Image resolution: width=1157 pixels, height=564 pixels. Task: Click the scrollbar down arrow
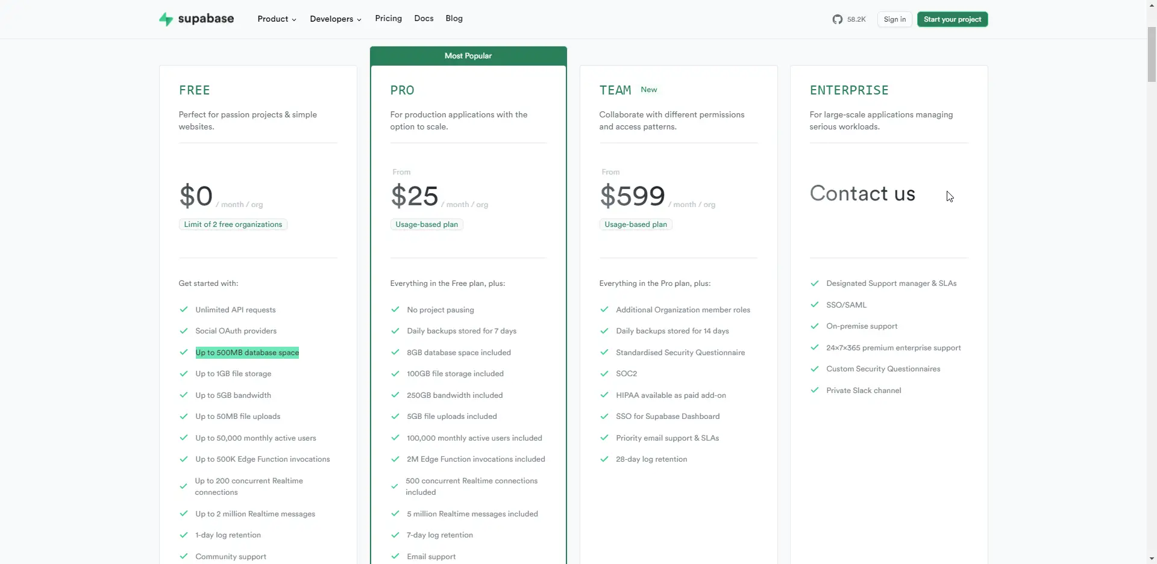click(1152, 559)
